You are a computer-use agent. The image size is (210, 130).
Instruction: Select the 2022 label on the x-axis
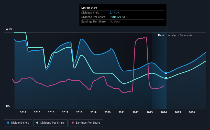pos(136,112)
